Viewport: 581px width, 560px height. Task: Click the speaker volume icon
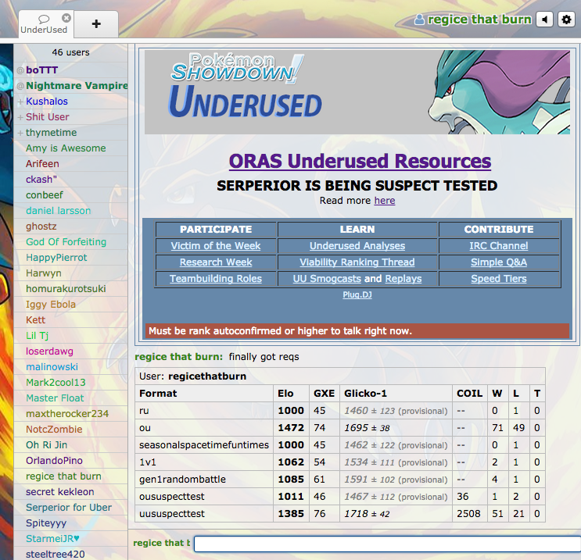point(545,20)
